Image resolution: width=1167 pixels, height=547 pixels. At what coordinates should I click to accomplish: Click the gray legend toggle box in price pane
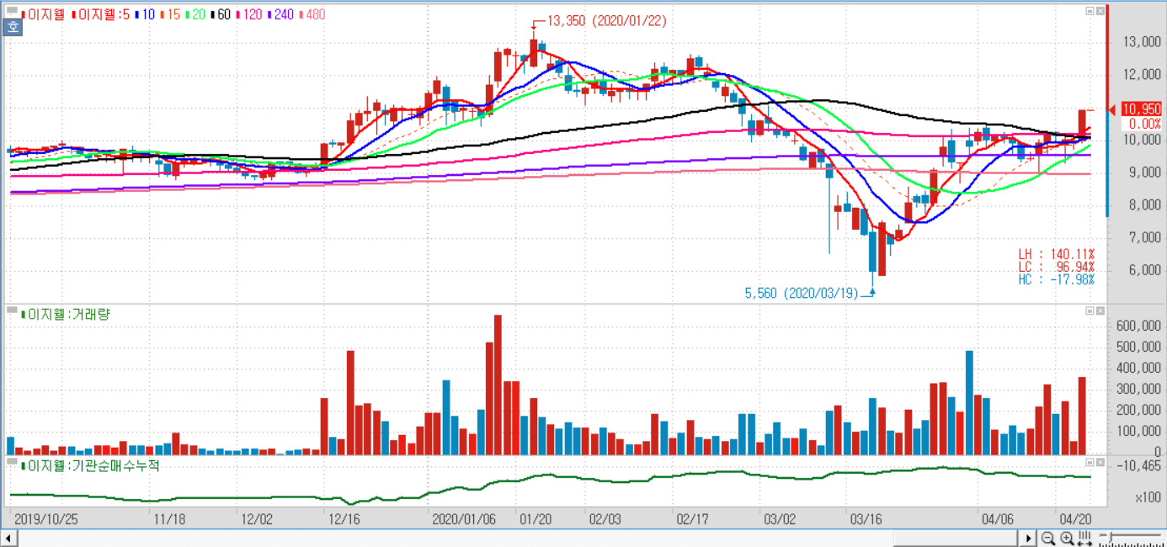[12, 10]
